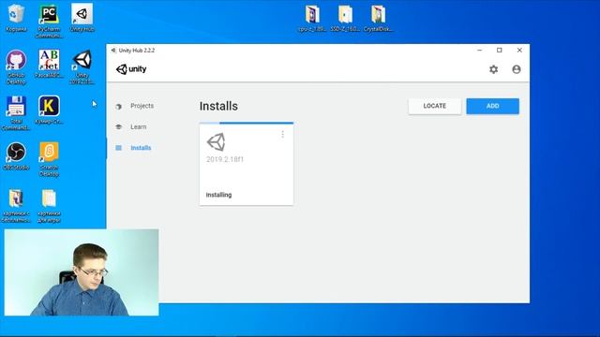This screenshot has width=600, height=337.
Task: Switch to the Projects tab
Action: 142,106
